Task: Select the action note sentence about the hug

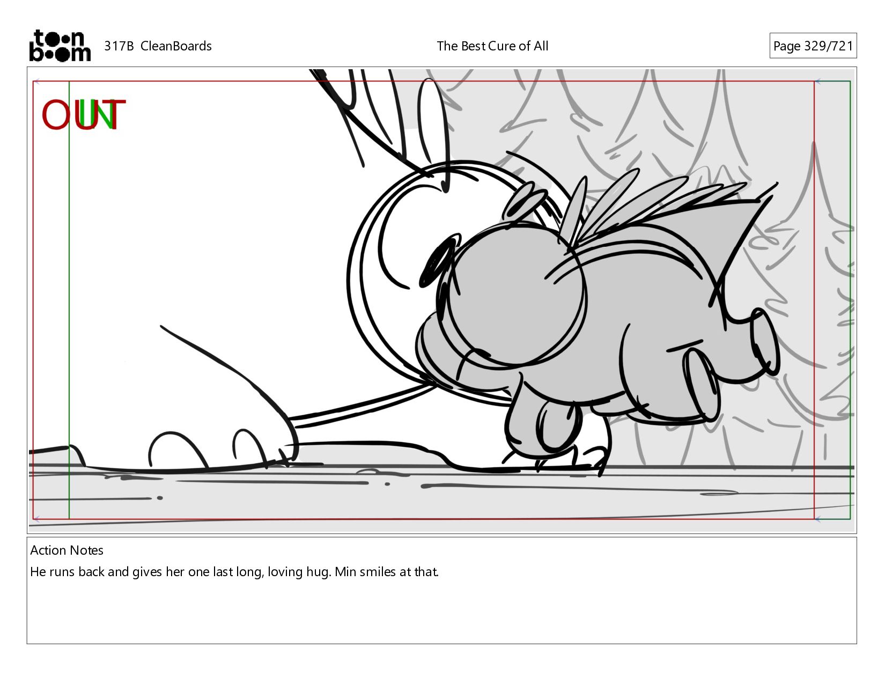Action: [234, 572]
